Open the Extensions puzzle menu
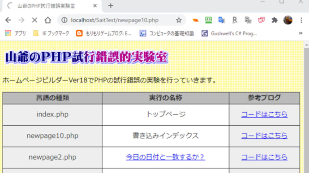The width and height of the screenshot is (309, 173). (x=275, y=20)
